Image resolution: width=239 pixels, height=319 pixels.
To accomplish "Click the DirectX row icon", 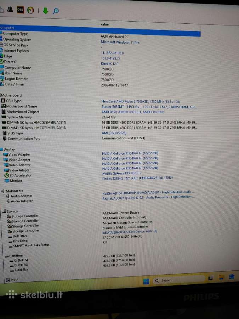I will (2, 61).
